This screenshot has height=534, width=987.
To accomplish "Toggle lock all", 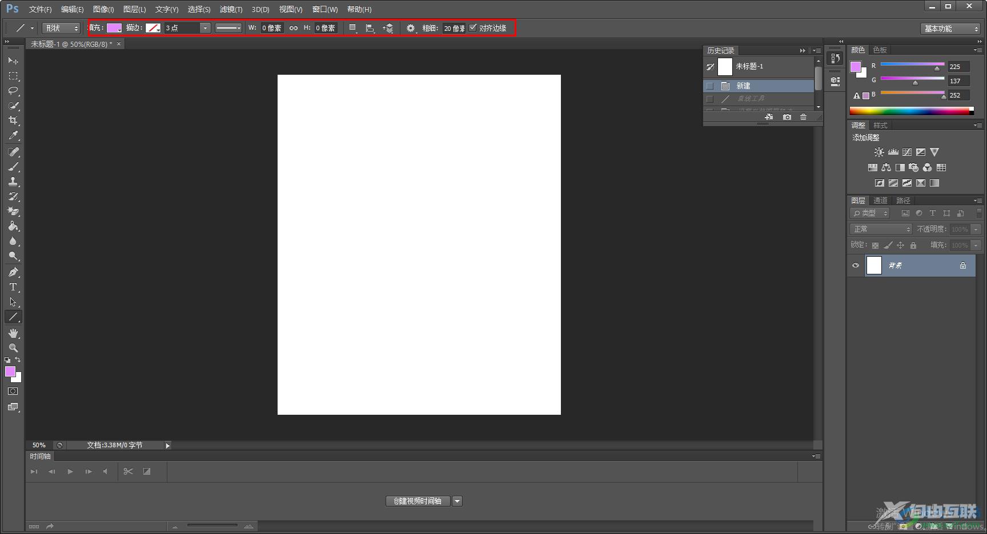I will [913, 245].
